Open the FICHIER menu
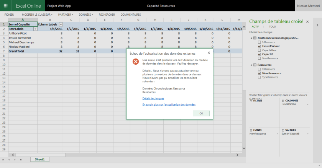Viewport: 322px width, 168px height. (9, 15)
